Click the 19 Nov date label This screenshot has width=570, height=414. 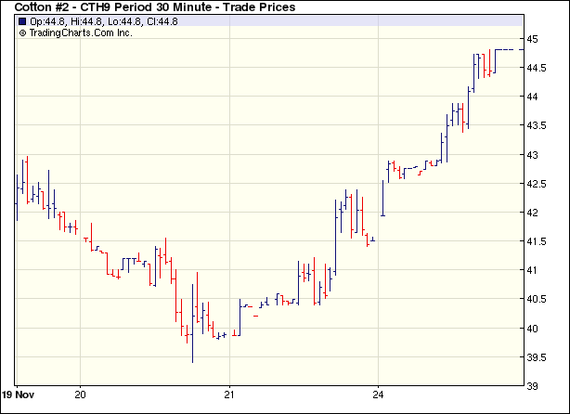click(x=19, y=393)
